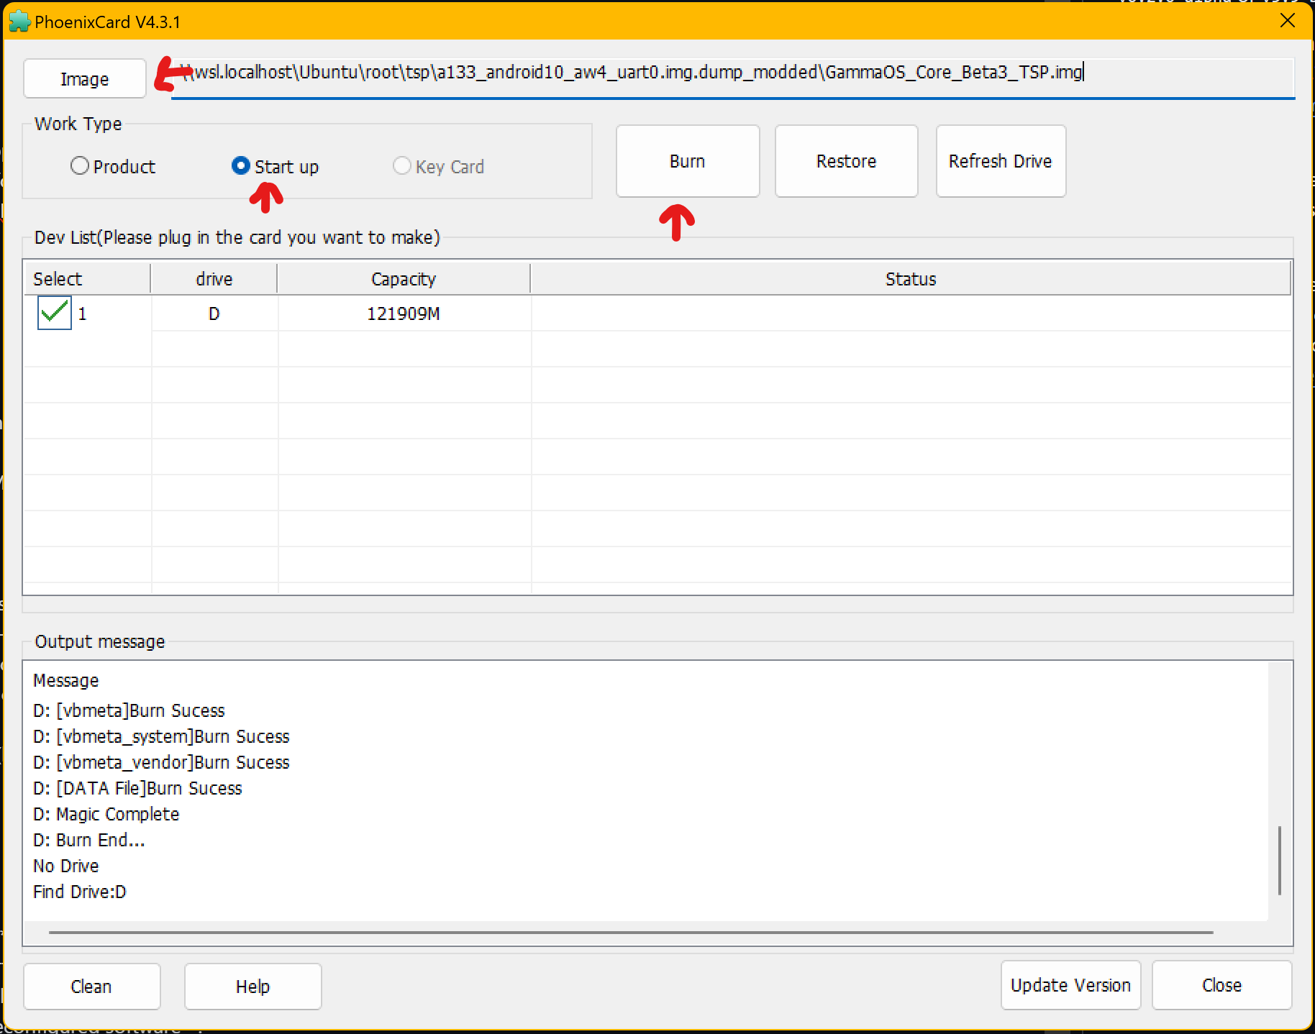
Task: Open the Help button
Action: pos(253,987)
